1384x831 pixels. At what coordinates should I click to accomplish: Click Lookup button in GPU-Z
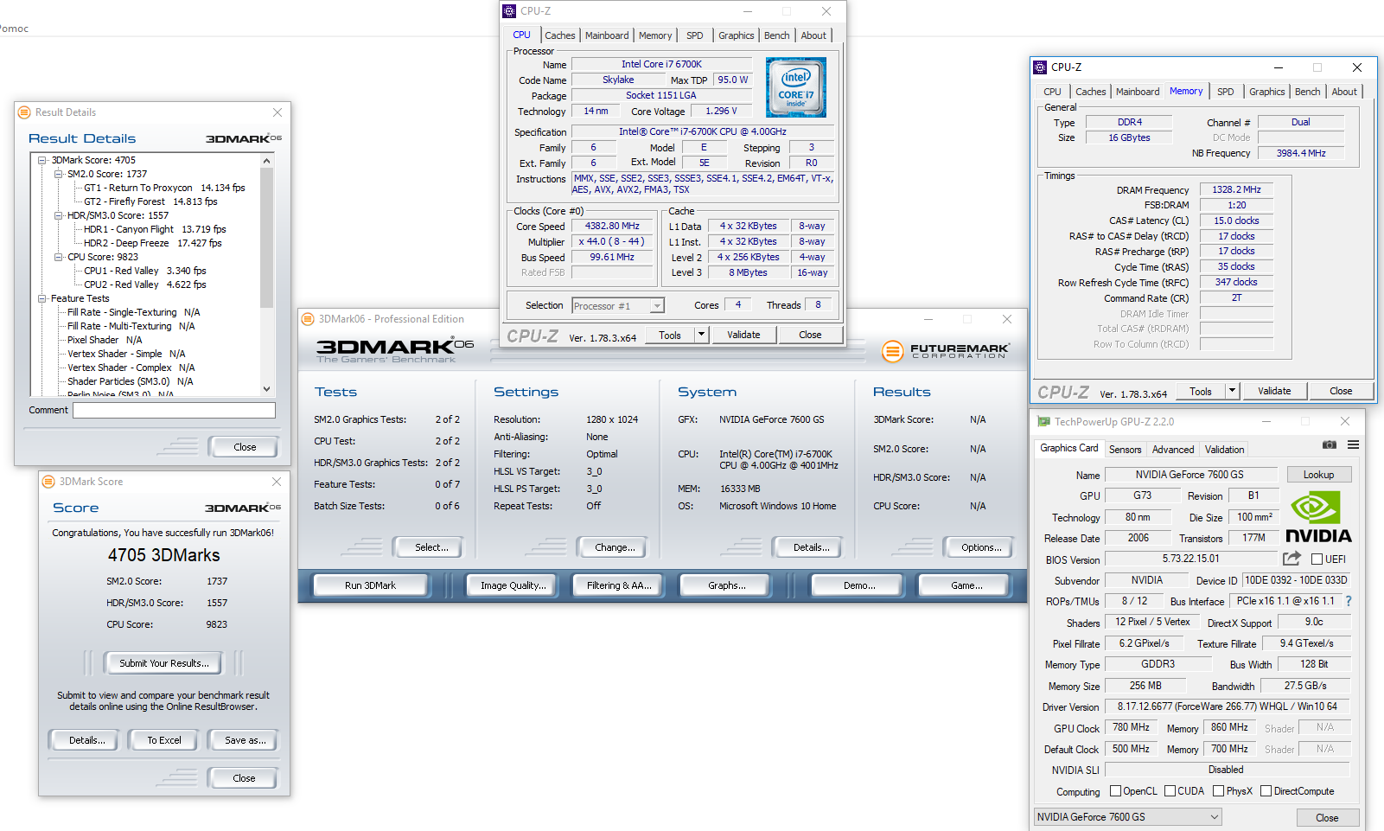1318,475
